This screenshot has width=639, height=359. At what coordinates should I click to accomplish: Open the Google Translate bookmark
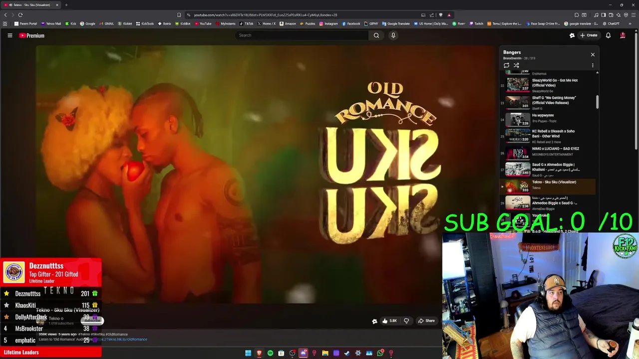tap(396, 23)
